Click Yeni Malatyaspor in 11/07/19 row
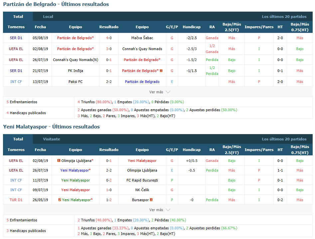The image size is (315, 239). pyautogui.click(x=76, y=180)
